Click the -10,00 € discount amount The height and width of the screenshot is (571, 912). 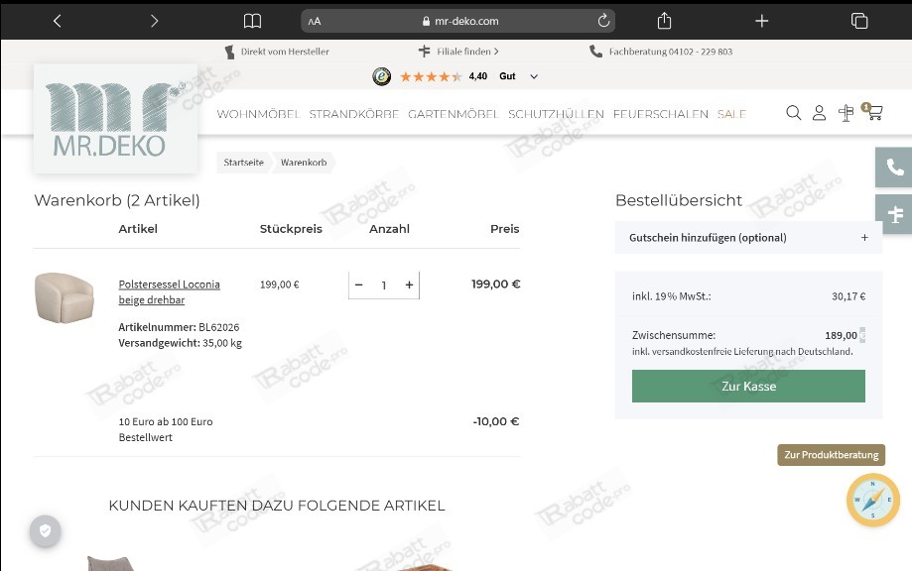click(495, 421)
